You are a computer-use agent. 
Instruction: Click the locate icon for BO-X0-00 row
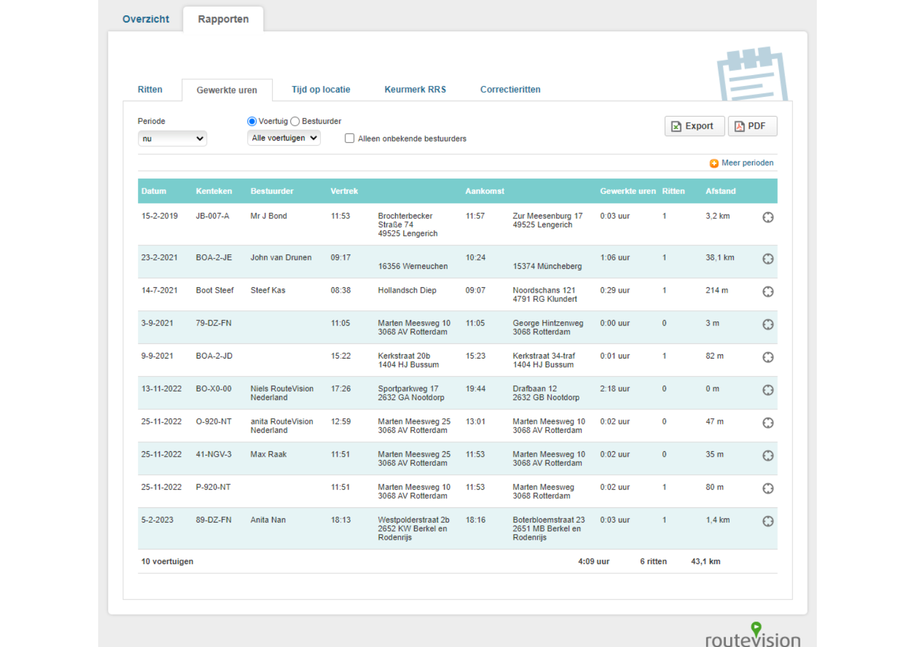pyautogui.click(x=768, y=390)
